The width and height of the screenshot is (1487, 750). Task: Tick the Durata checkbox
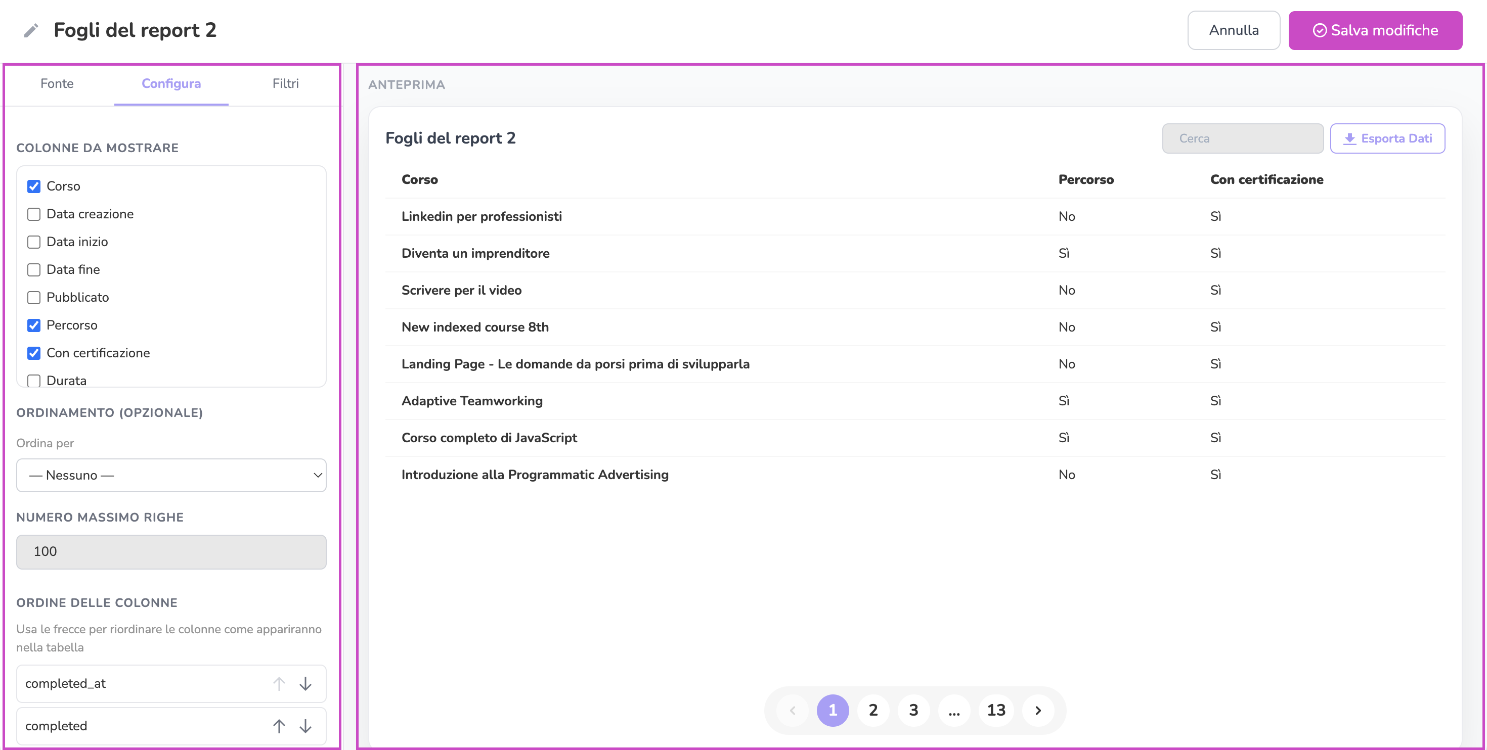(34, 380)
